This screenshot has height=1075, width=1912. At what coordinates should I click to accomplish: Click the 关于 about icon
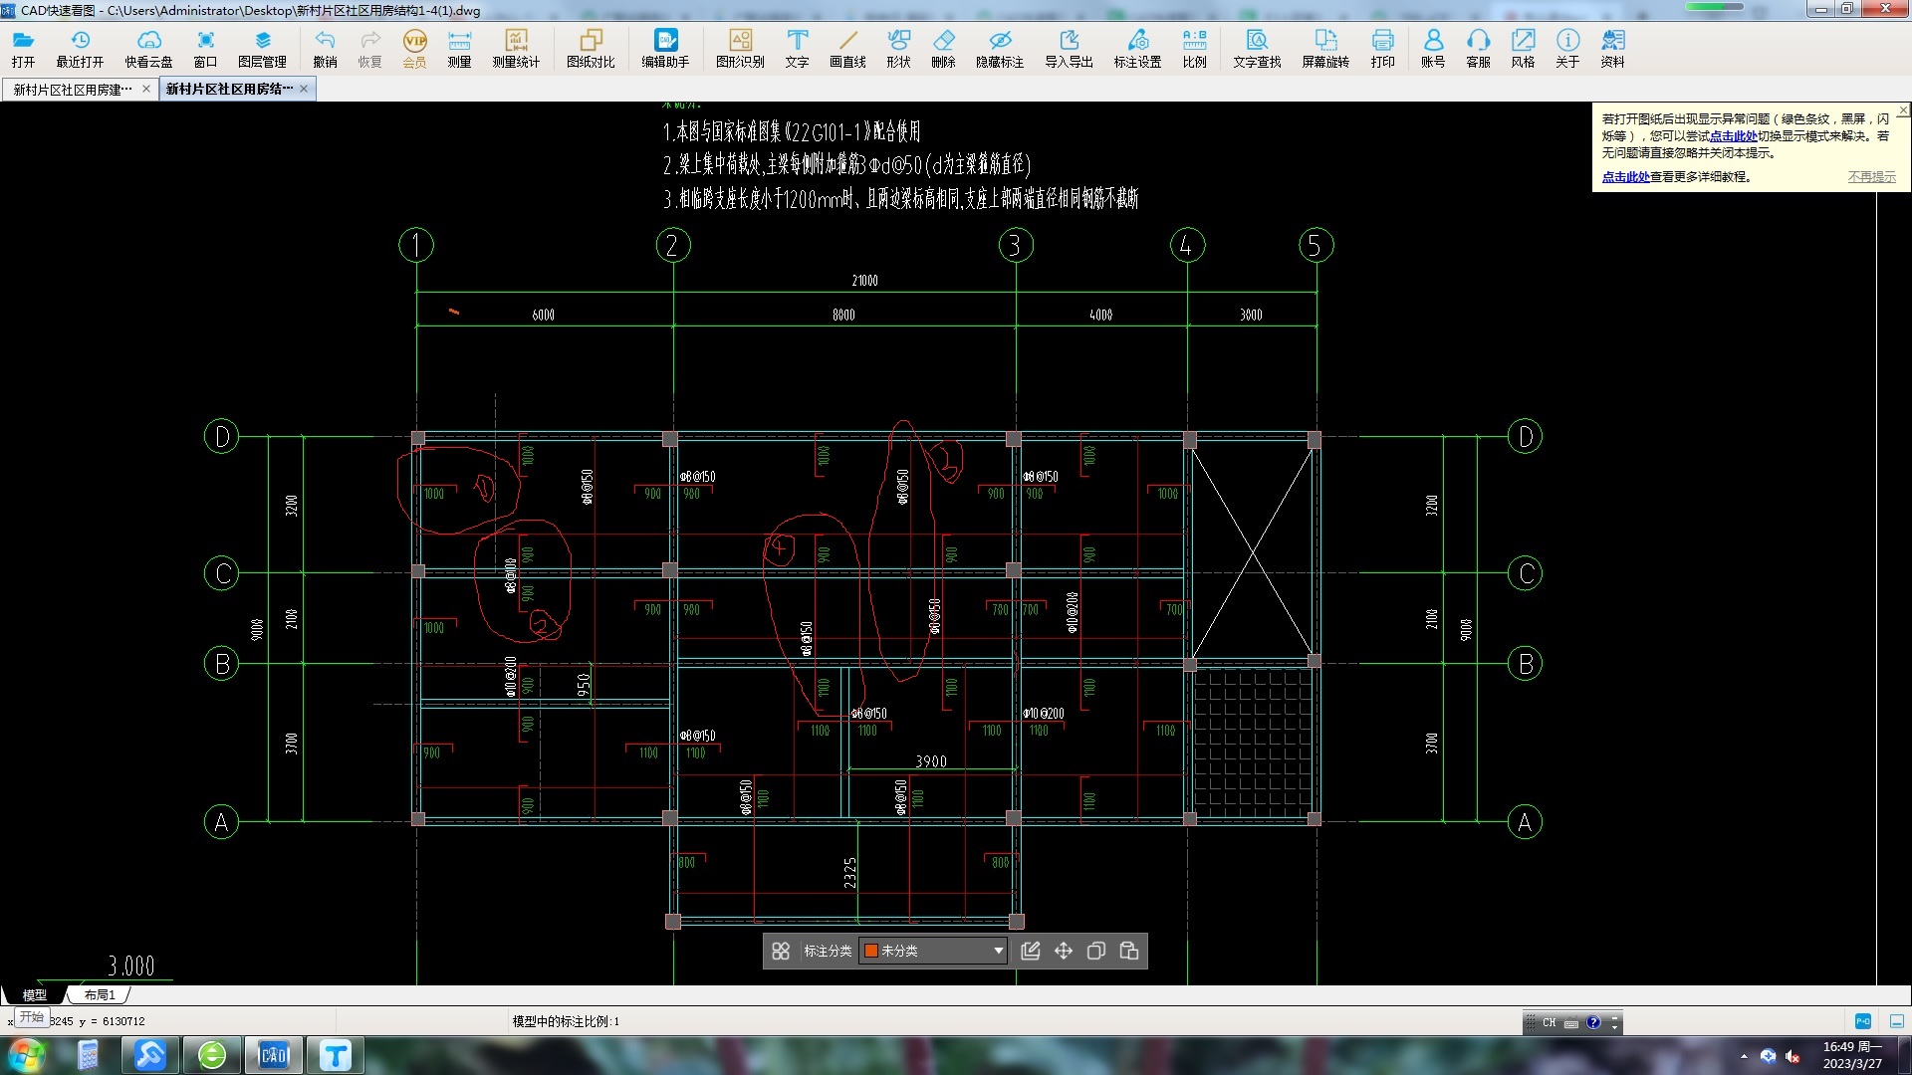1567,48
